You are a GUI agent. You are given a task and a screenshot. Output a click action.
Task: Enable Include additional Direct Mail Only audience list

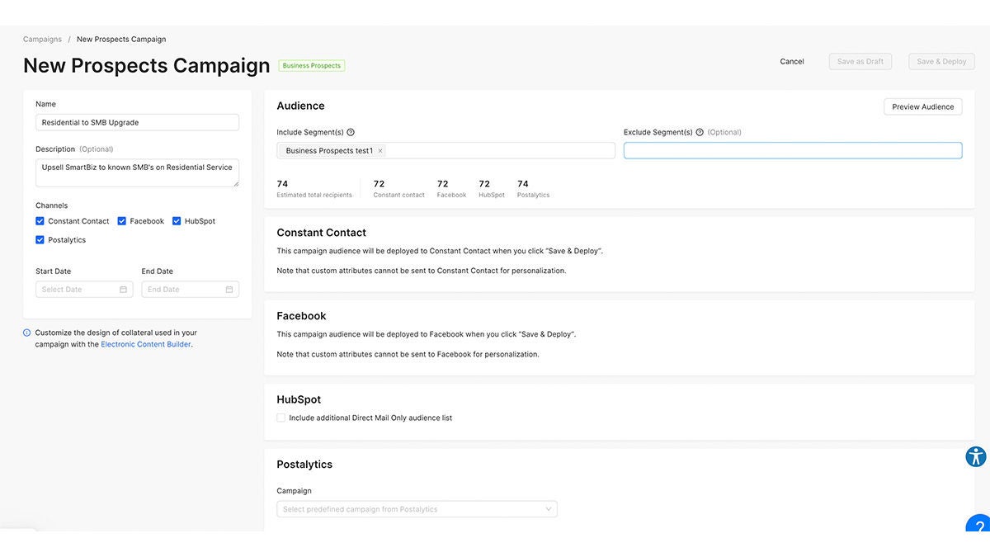(280, 418)
